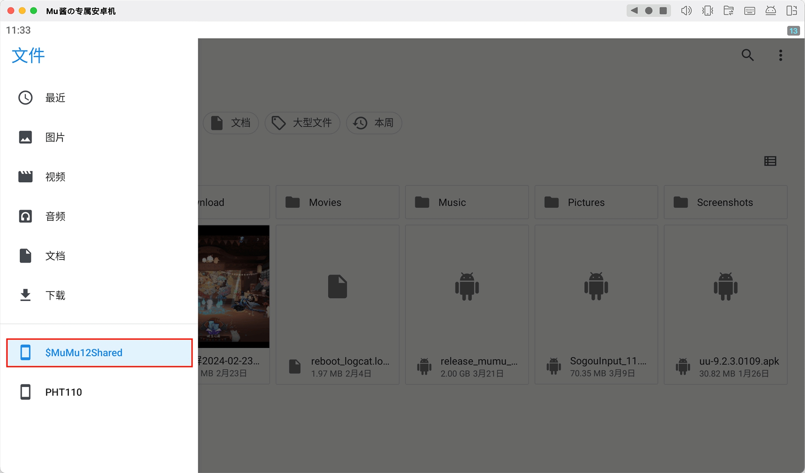This screenshot has height=473, width=805.
Task: Open the emulator shared folder icon
Action: (x=728, y=11)
